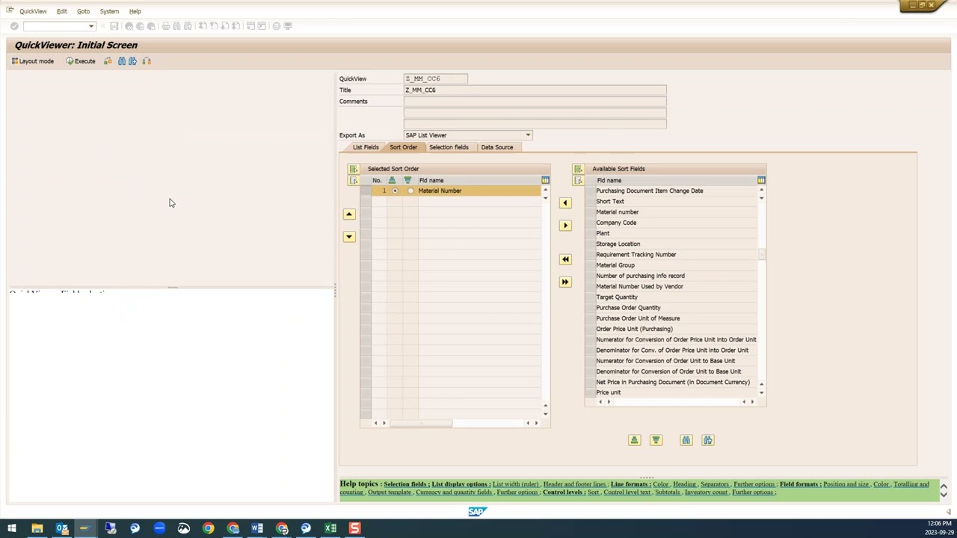Click the Save diskette icon in standard toolbar
This screenshot has height=538, width=957.
114,26
